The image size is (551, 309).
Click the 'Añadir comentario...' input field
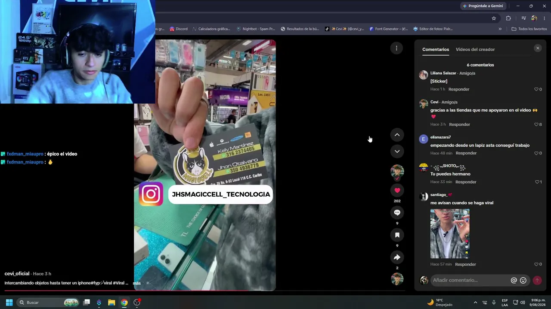coord(470,280)
